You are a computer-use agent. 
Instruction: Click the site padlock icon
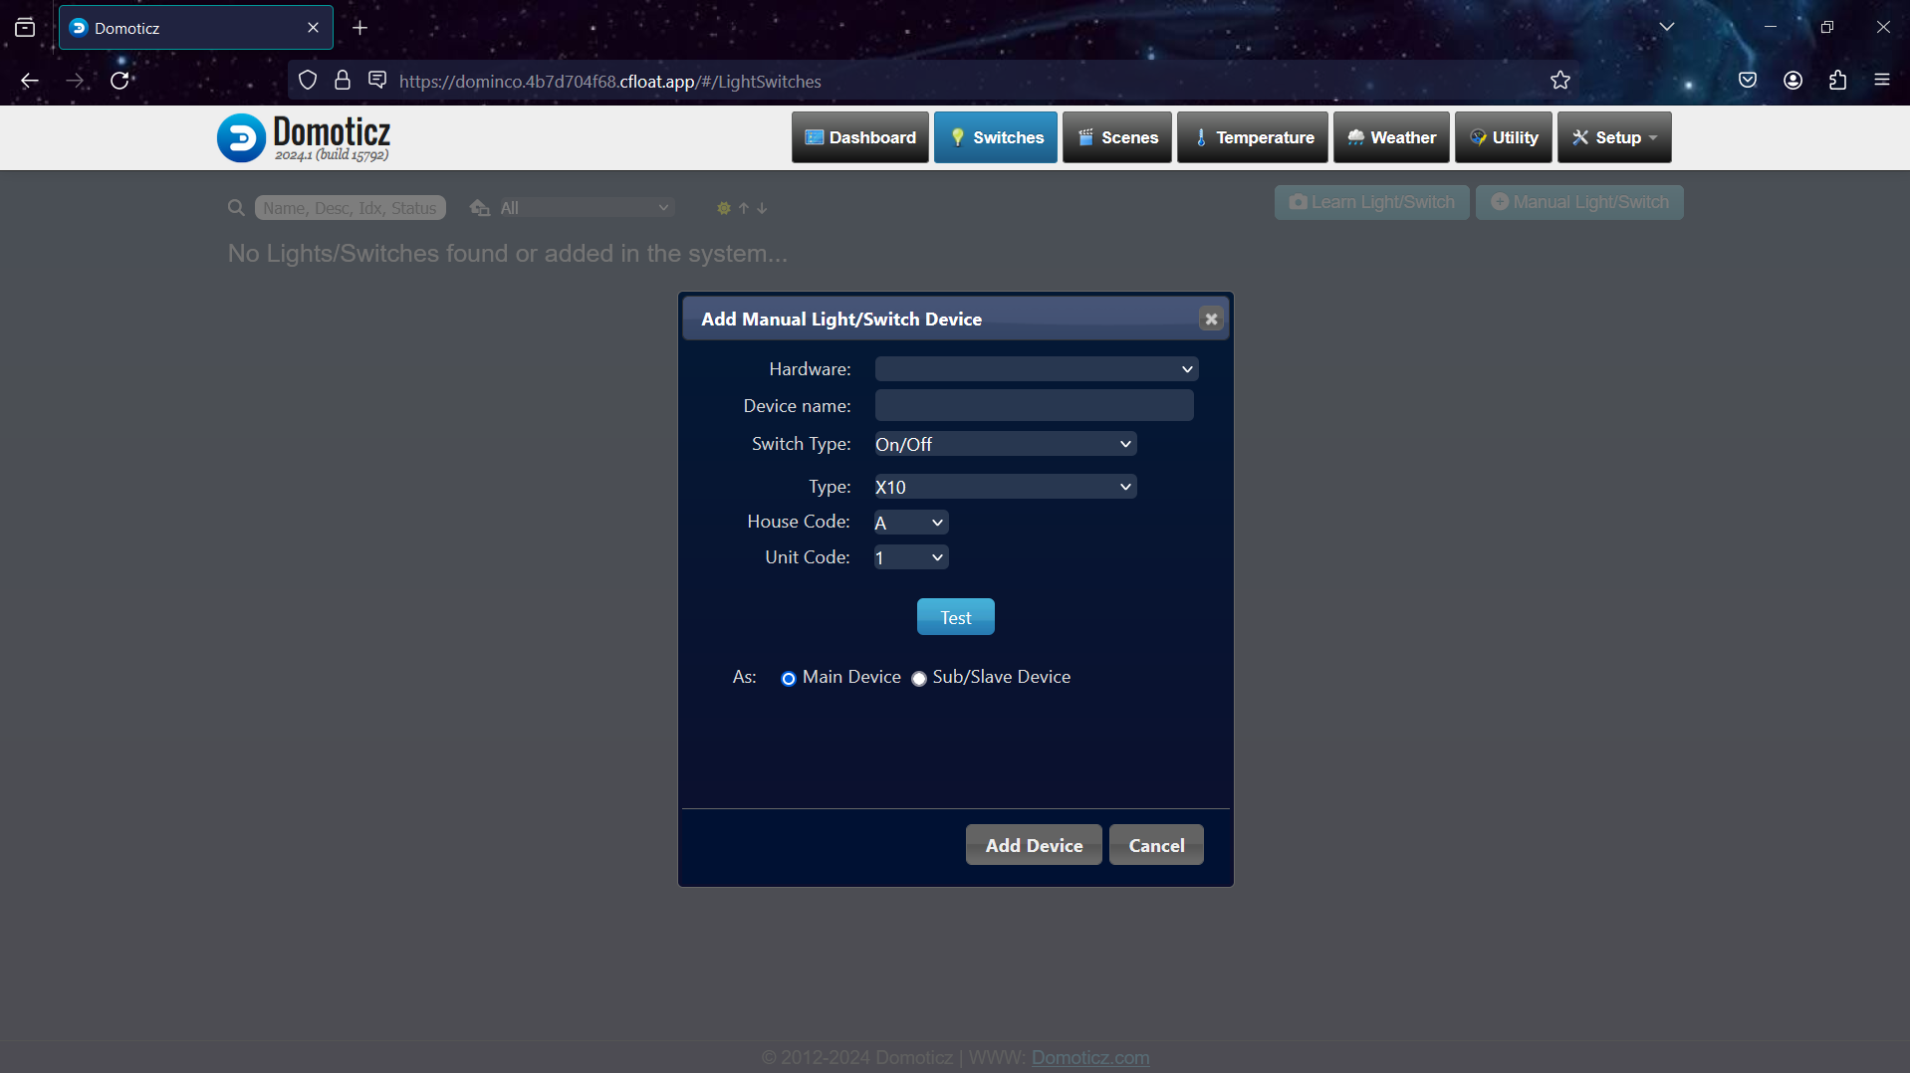[343, 81]
